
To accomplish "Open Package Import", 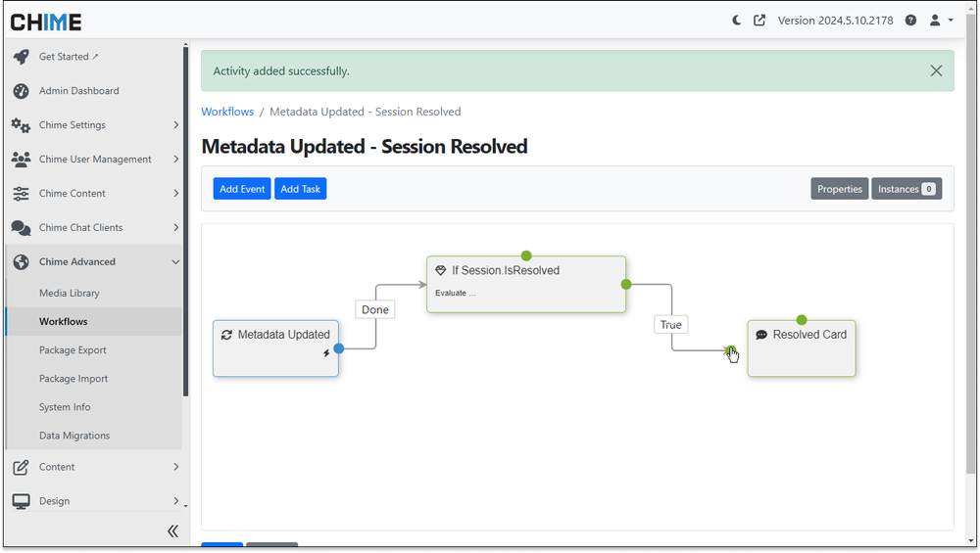I will click(73, 379).
